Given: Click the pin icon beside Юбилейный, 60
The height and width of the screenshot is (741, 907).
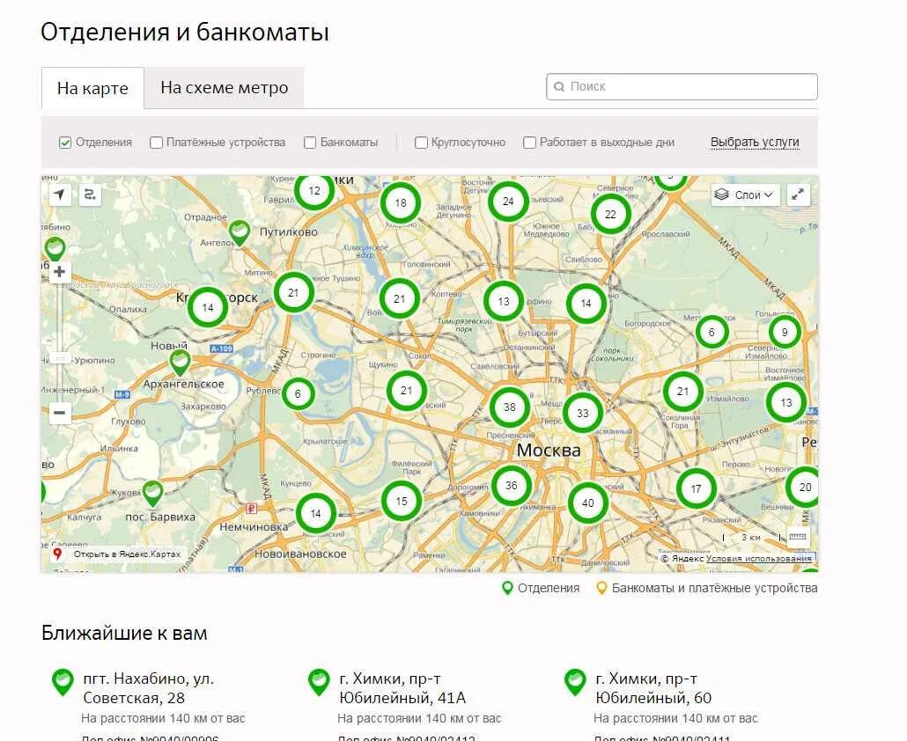Looking at the screenshot, I should tap(575, 683).
